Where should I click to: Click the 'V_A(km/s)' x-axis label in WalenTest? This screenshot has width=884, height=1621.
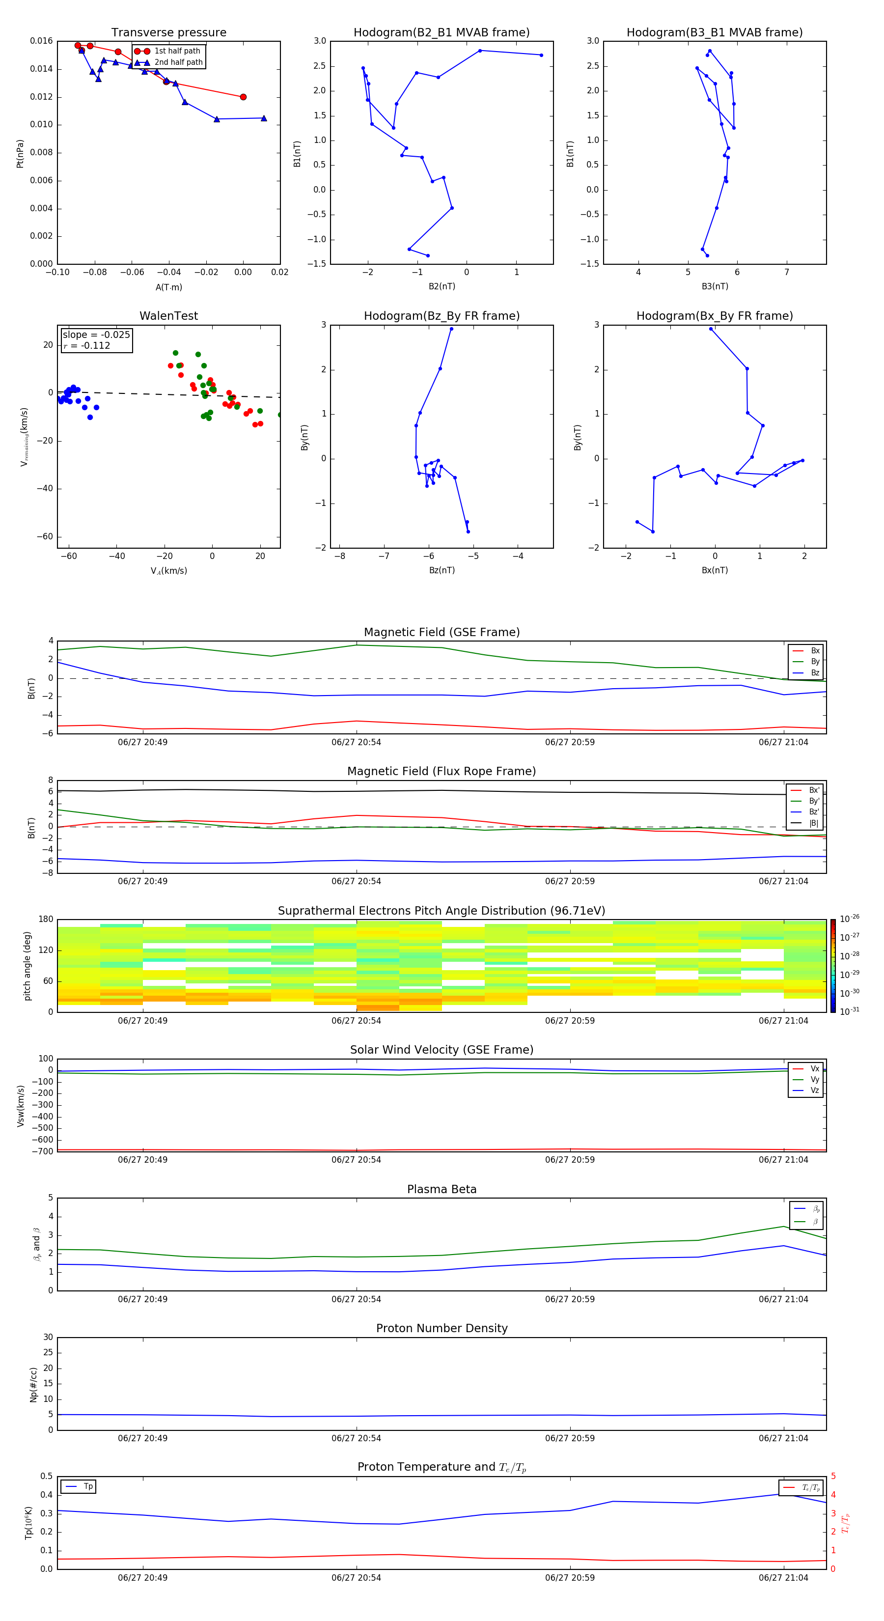point(168,571)
